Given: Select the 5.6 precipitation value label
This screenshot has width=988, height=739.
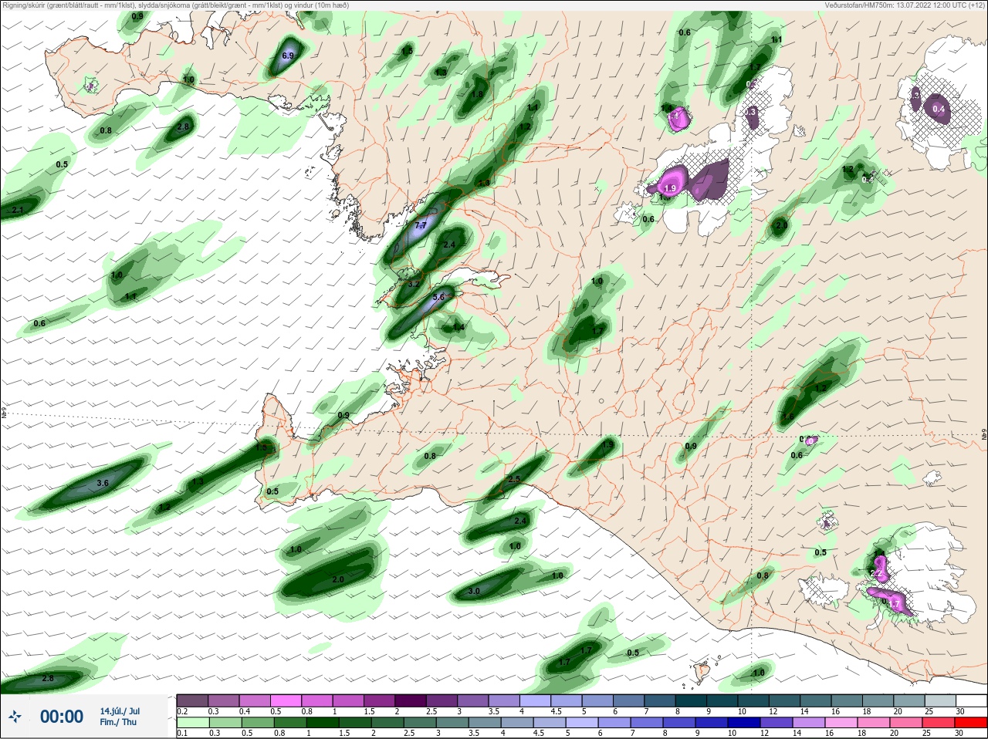Looking at the screenshot, I should click(x=438, y=296).
